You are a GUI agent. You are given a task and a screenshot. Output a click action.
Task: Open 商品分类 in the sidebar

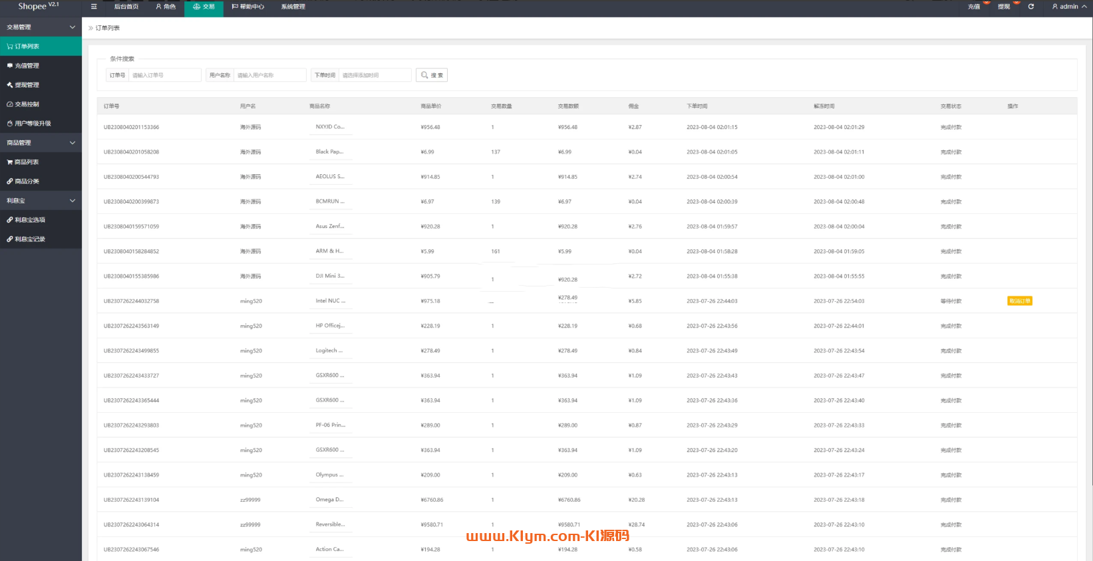(x=27, y=181)
